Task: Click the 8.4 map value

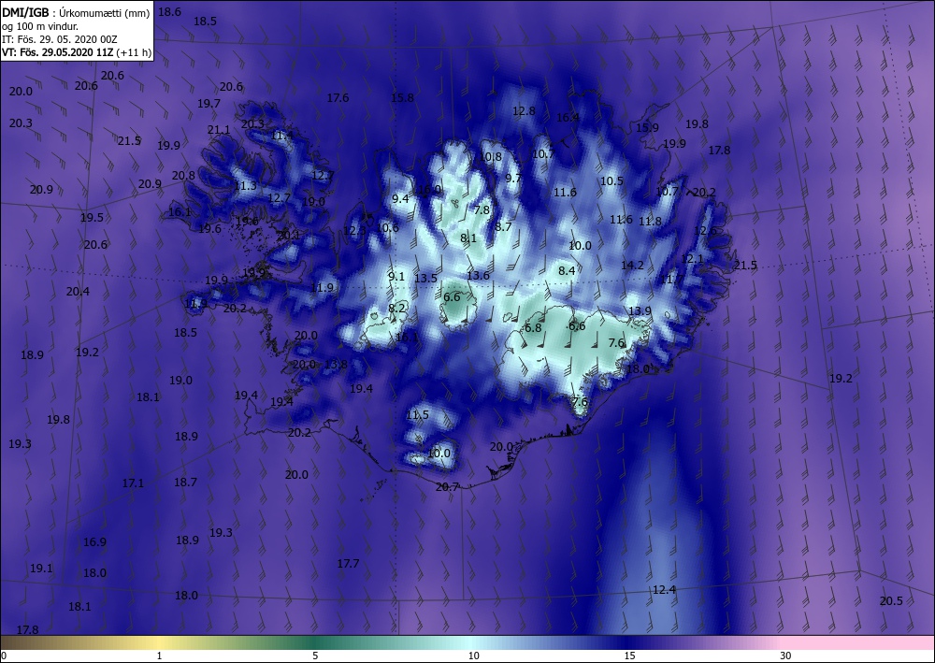Action: [x=567, y=270]
